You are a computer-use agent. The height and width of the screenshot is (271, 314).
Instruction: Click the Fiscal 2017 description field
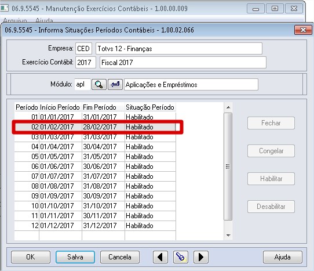183,63
